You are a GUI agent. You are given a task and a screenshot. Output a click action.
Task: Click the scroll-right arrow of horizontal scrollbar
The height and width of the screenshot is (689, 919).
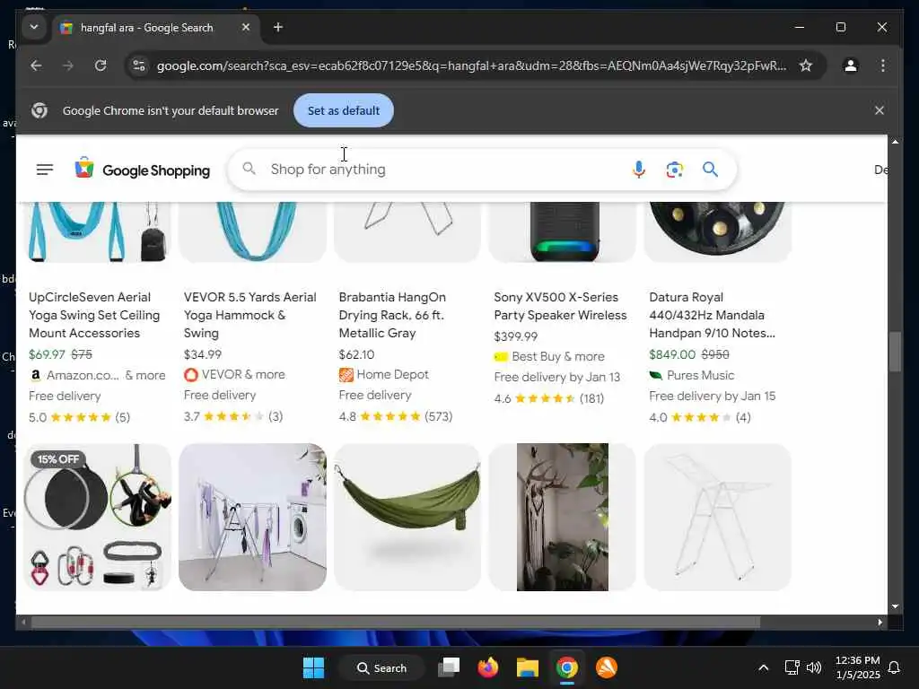coord(880,623)
